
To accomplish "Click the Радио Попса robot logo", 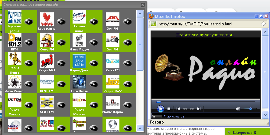I will 15,59.
